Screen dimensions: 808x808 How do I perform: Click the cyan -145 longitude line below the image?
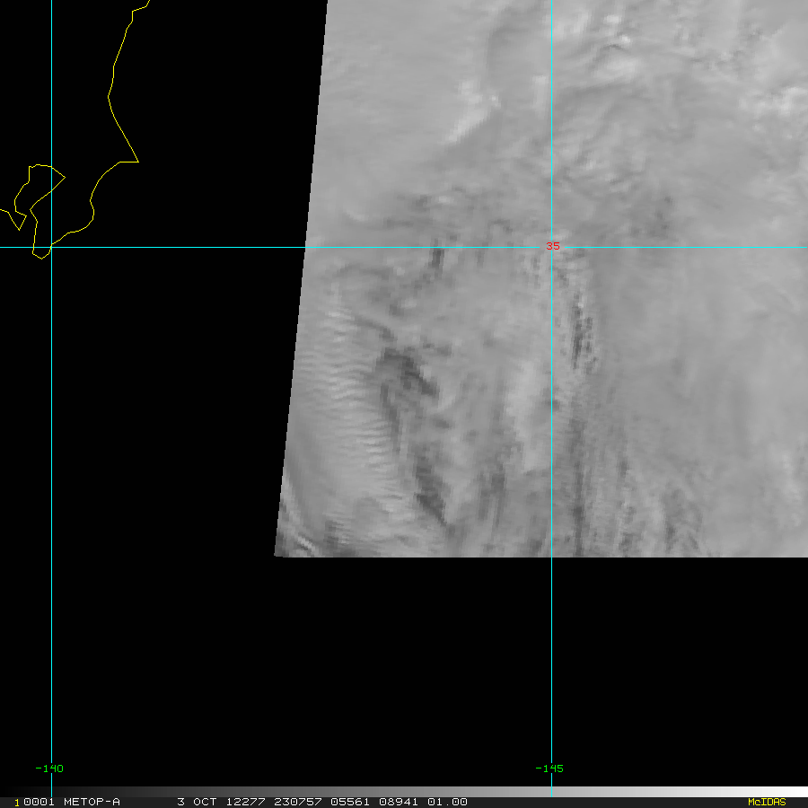551,664
